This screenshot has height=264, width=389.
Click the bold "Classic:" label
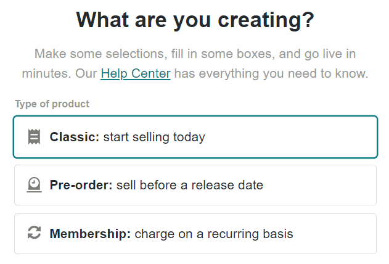[75, 137]
